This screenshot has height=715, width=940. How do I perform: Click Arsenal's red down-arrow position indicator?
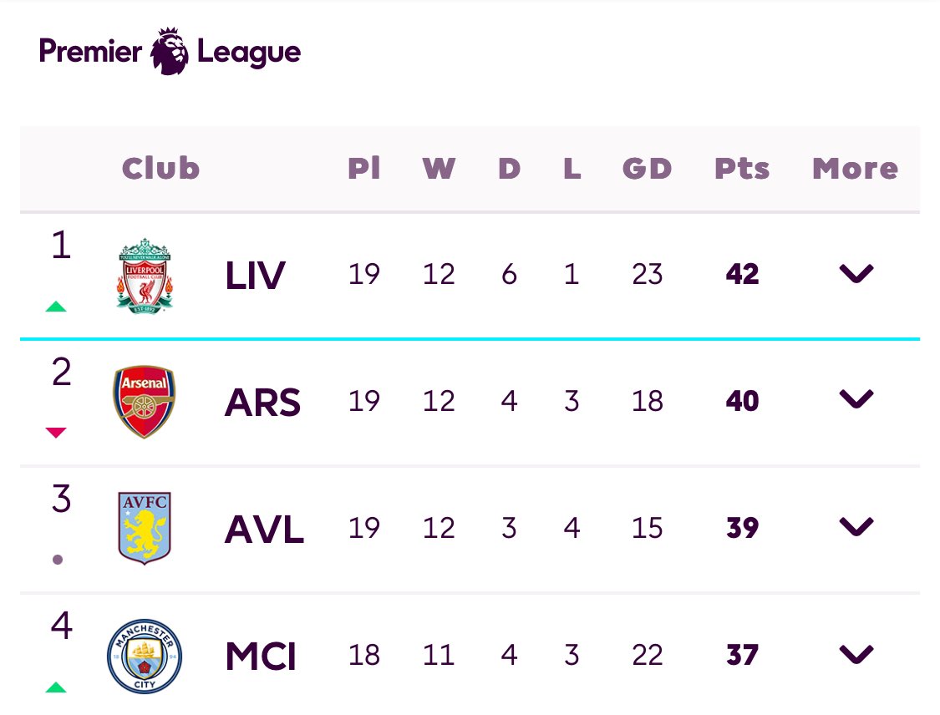point(56,432)
